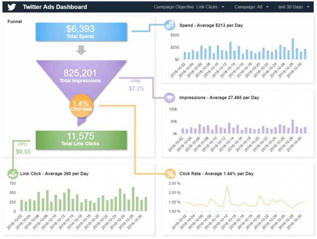Screen dimensions: 317x239
Task: Click the CPC $0.55 value
Action: [23, 151]
